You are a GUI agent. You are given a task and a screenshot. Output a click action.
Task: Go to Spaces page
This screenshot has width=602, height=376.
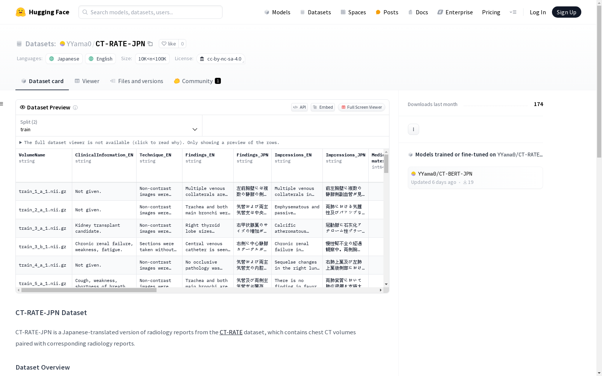(353, 12)
